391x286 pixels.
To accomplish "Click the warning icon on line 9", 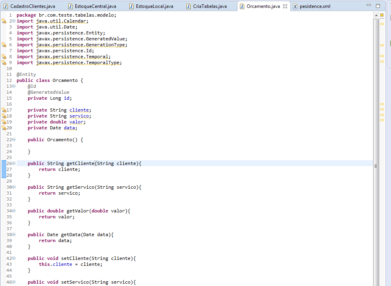I will click(4, 63).
